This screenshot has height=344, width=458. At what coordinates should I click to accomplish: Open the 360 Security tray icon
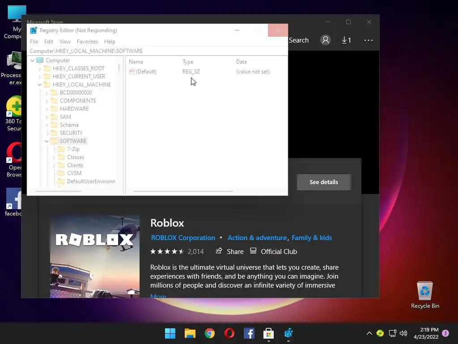[x=380, y=333]
